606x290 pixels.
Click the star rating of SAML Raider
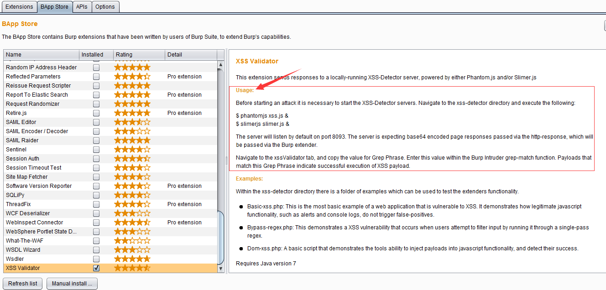[132, 140]
